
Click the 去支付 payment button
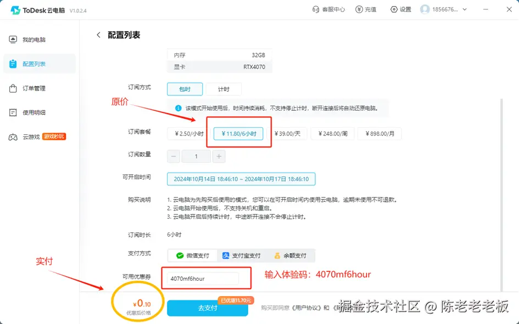pyautogui.click(x=207, y=308)
